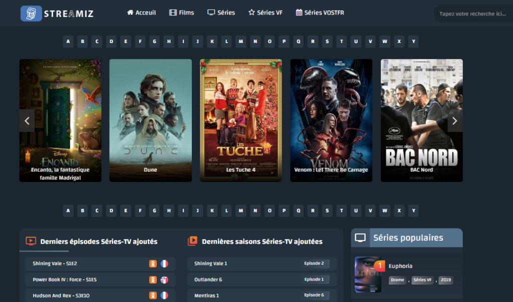Image resolution: width=513 pixels, height=302 pixels.
Task: Click orange icon on Power Book IV row
Action: pos(153,280)
